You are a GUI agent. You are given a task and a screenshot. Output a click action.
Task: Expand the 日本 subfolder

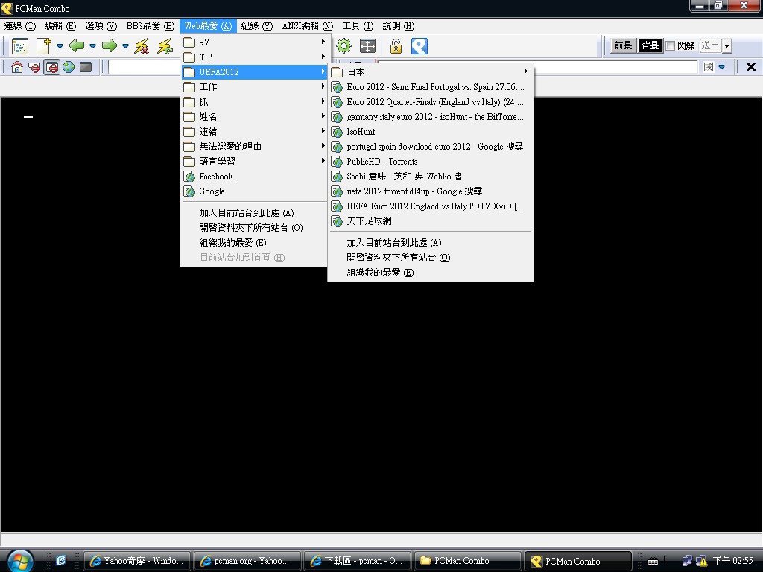[x=431, y=72]
